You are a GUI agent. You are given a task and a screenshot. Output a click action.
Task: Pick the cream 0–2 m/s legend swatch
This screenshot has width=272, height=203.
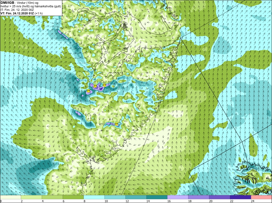pyautogui.click(x=10, y=197)
